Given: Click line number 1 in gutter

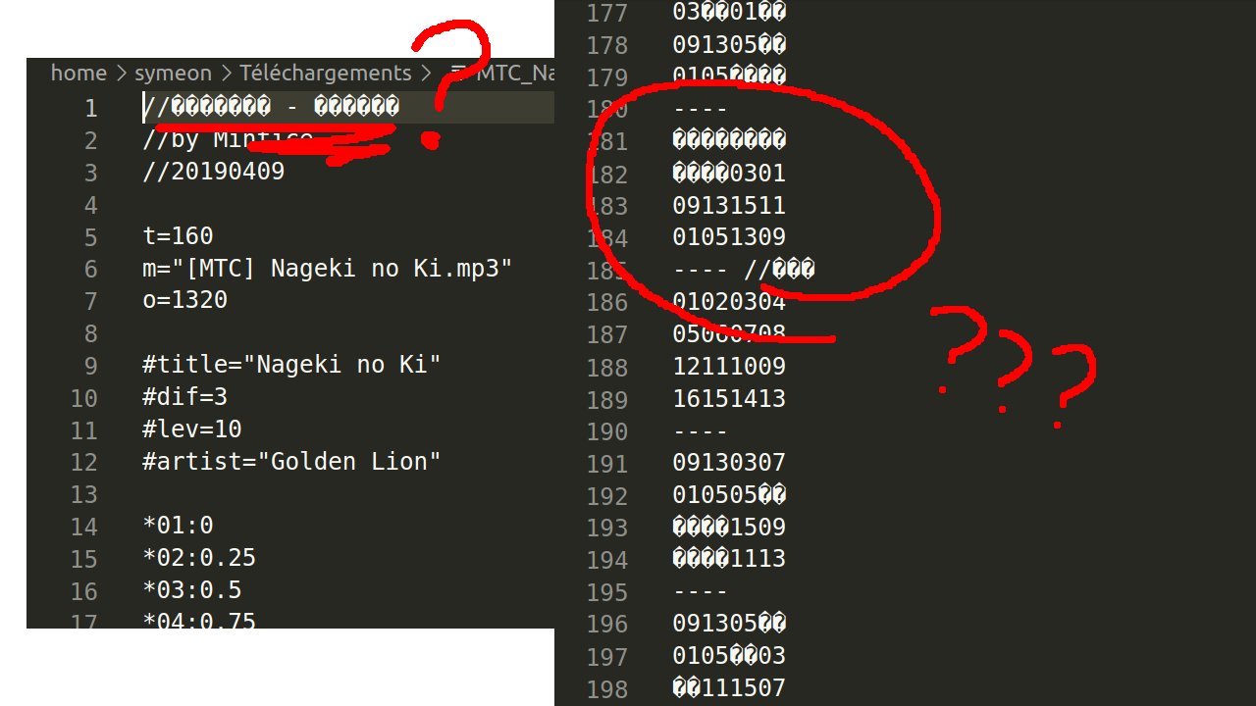Looking at the screenshot, I should (90, 108).
